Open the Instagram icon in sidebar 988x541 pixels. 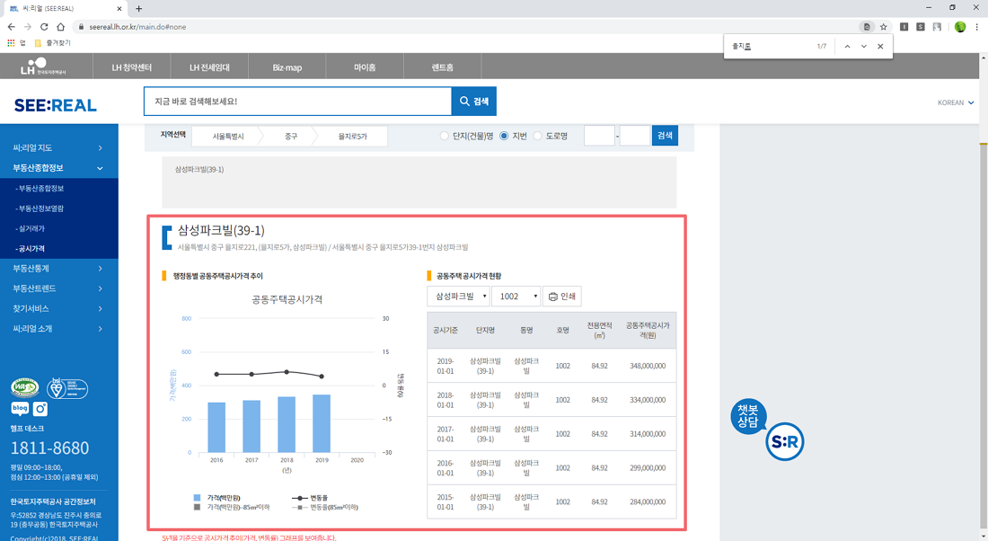[40, 409]
